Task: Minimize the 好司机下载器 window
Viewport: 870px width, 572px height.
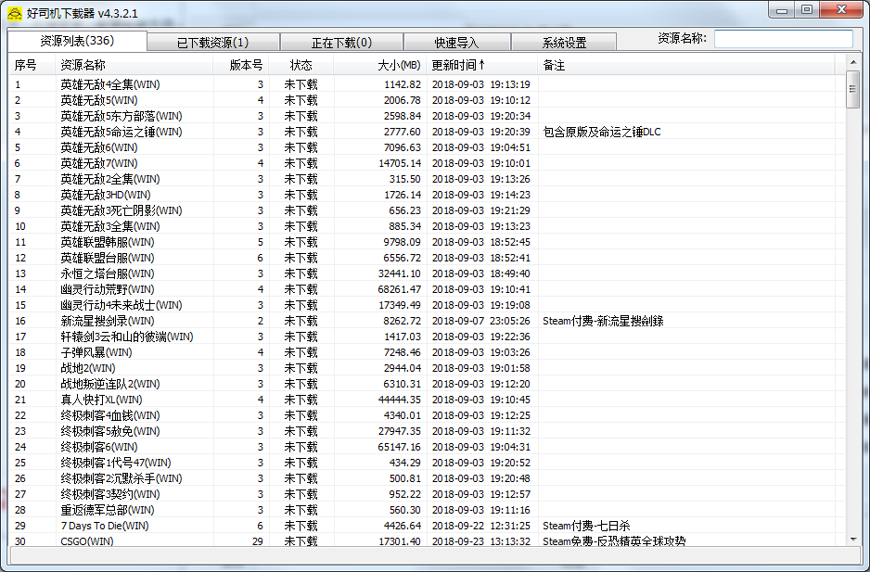Action: (x=782, y=9)
